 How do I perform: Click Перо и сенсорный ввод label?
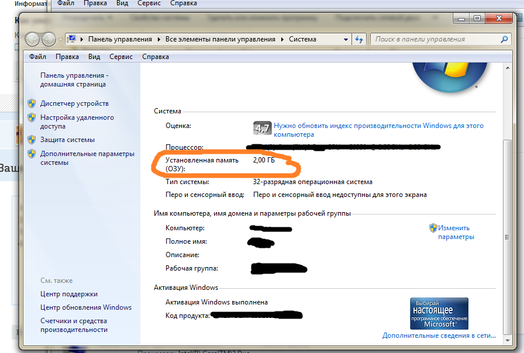pyautogui.click(x=205, y=195)
